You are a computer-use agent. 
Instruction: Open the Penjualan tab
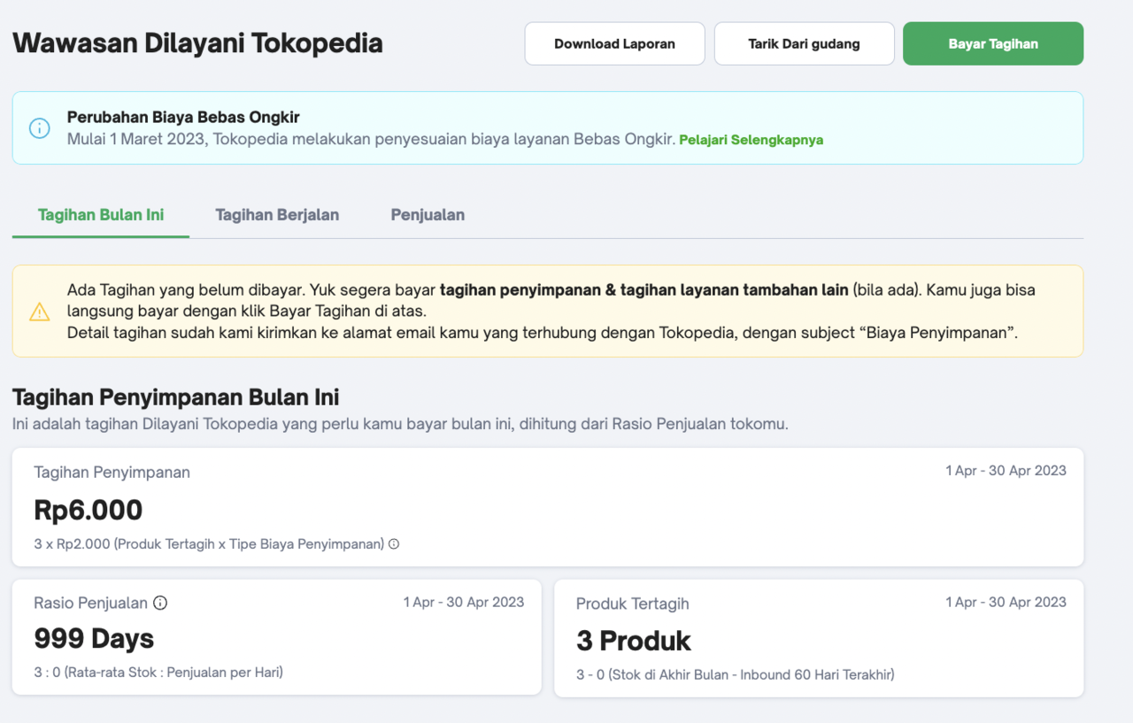[428, 215]
